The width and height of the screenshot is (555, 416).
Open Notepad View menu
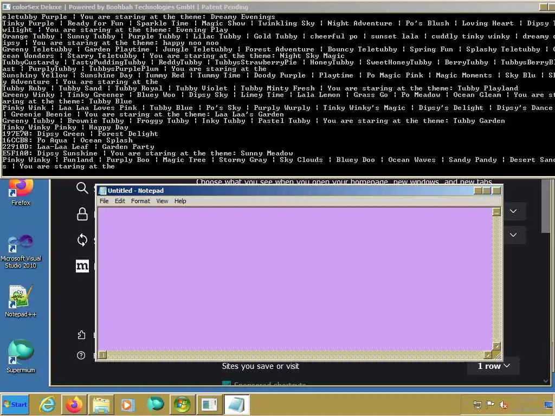162,201
